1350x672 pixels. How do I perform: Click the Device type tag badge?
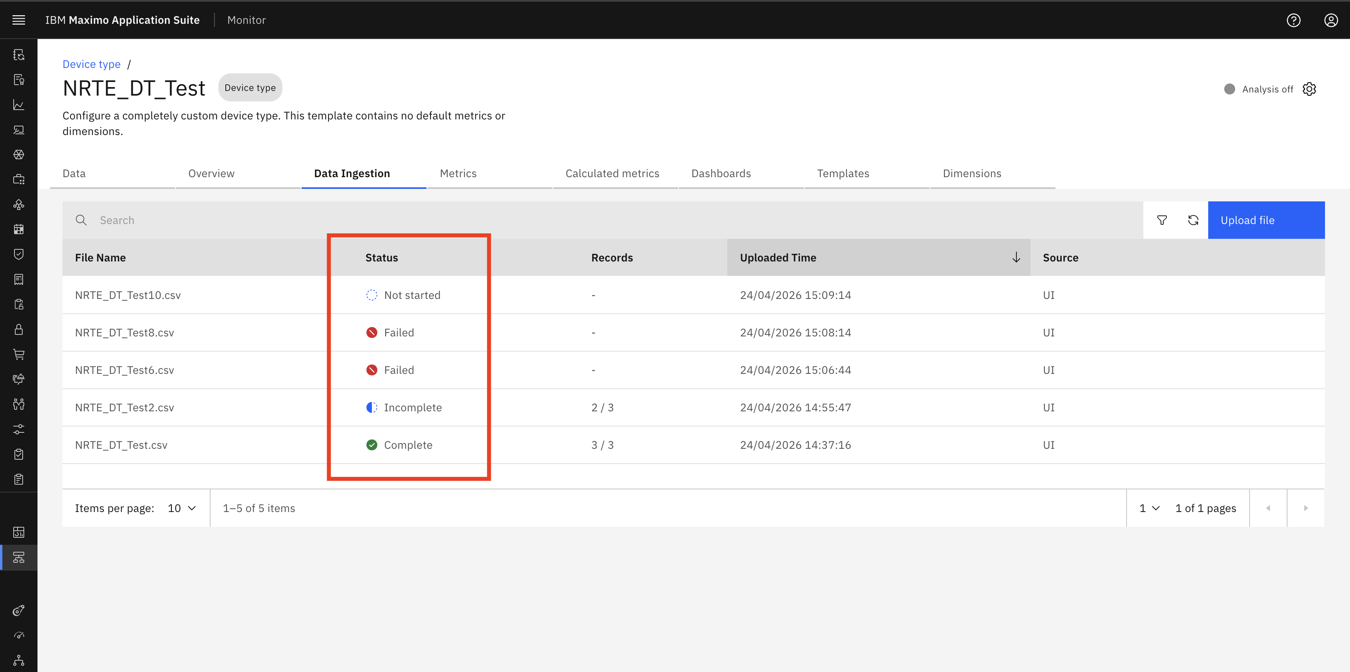point(250,88)
